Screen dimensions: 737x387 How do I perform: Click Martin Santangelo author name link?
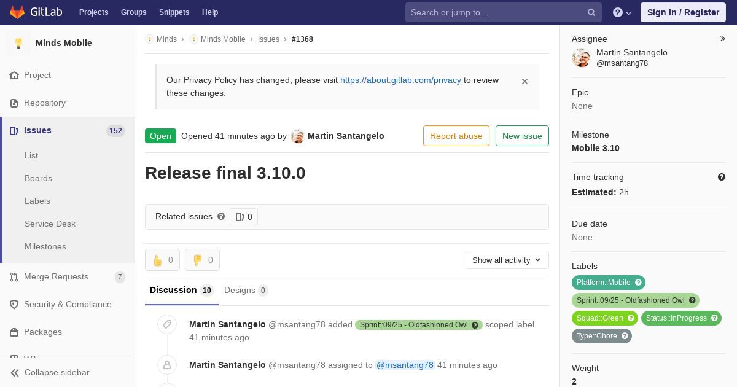[x=346, y=136]
